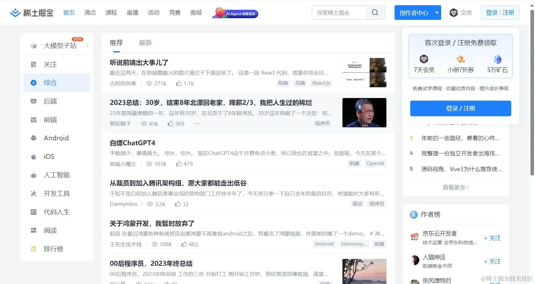Open the 会员 badge icon

tap(454, 13)
